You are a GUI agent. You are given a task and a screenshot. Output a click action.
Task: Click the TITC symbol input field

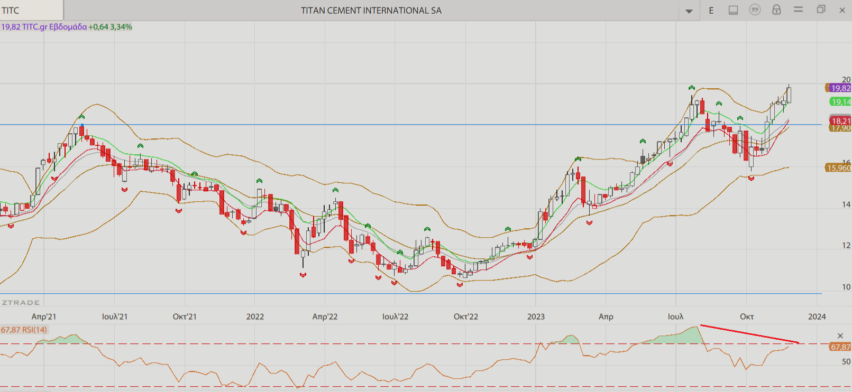coord(31,11)
